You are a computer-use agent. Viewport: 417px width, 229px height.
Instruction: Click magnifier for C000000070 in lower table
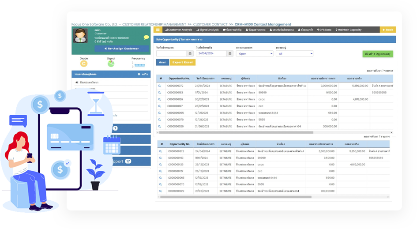pyautogui.click(x=160, y=184)
